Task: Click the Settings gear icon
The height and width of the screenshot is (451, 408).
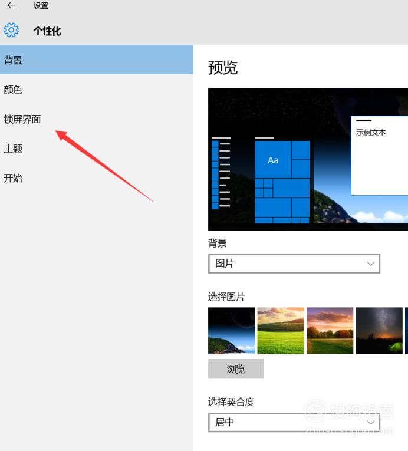Action: (11, 30)
